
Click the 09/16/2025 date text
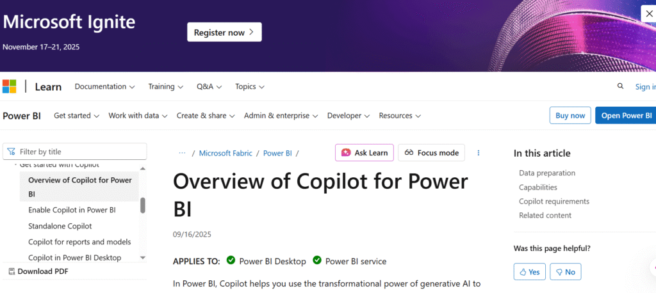pyautogui.click(x=192, y=234)
